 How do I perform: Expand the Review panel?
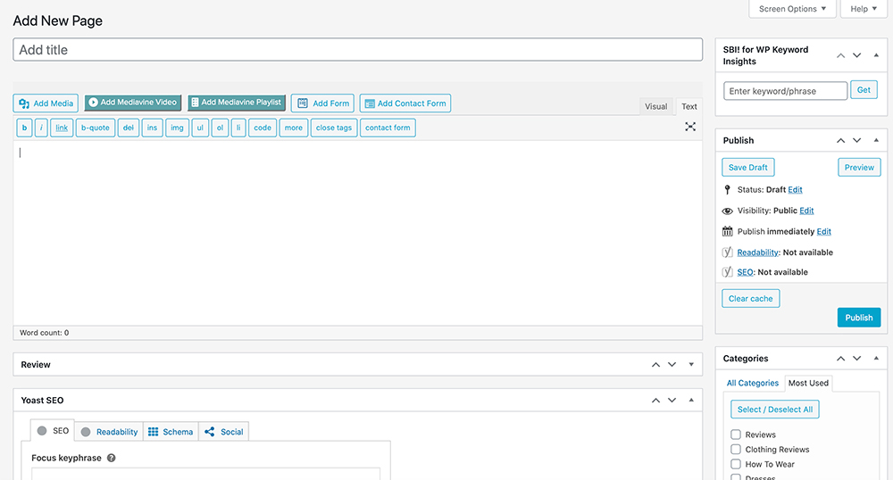click(x=691, y=365)
